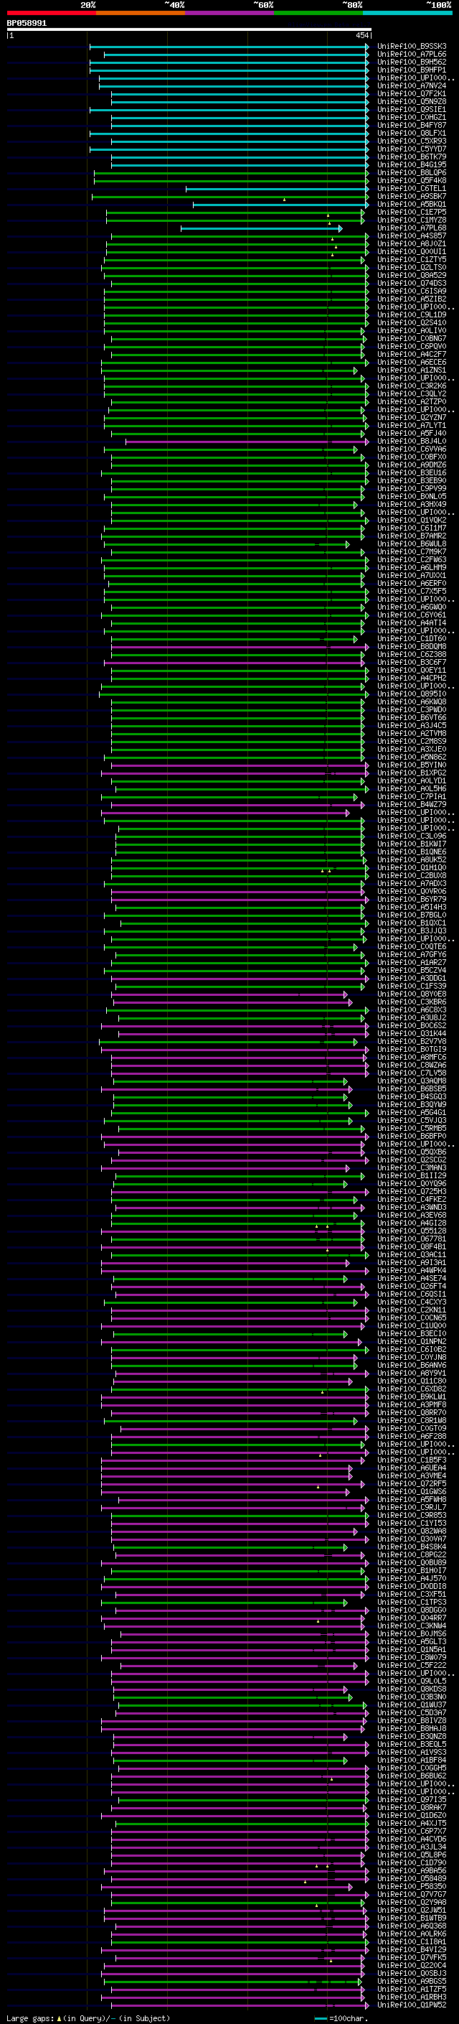This screenshot has width=459, height=2024.
Task: Click the UniRef100_C5XR93 label
Action: 412,141
